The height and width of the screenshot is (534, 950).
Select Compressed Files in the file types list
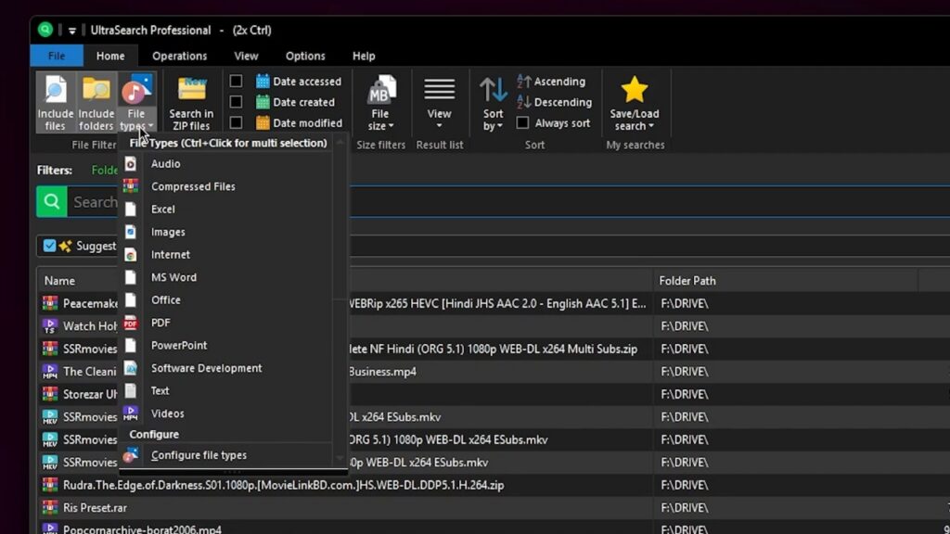click(x=193, y=186)
